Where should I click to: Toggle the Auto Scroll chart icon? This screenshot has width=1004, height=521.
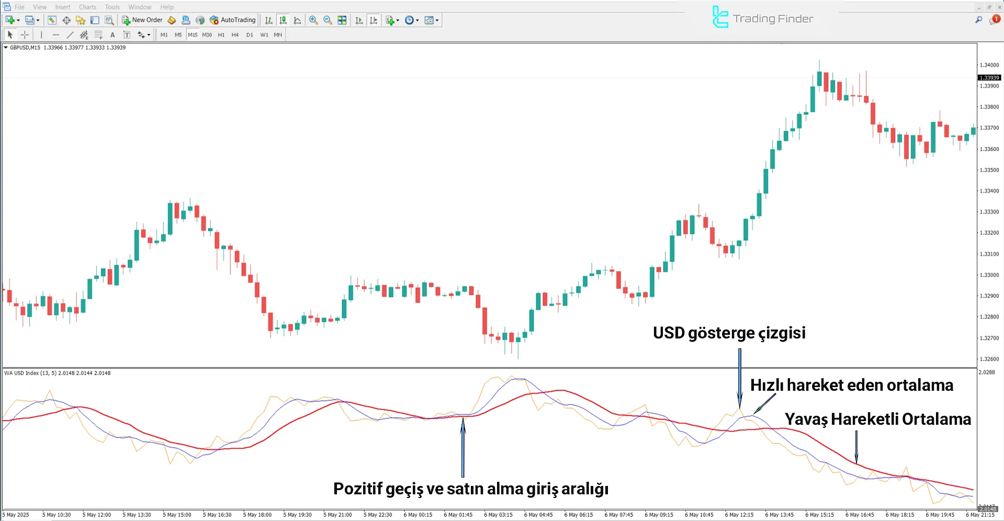[359, 20]
